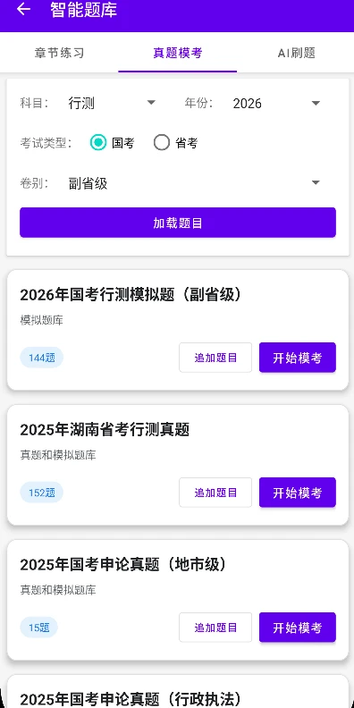Screen dimensions: 354x708
Task: Select the 真题模考 tab
Action: [178, 53]
